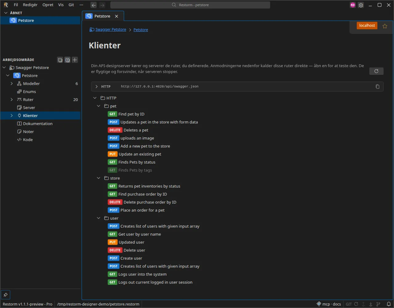This screenshot has width=394, height=308.
Task: Open the DELETE Delete purchase order by ID request
Action: 142,202
